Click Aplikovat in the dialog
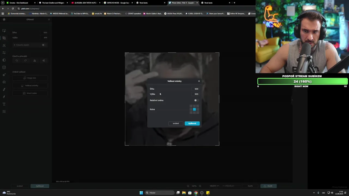Screen dimensions: 349x196 click(x=192, y=123)
